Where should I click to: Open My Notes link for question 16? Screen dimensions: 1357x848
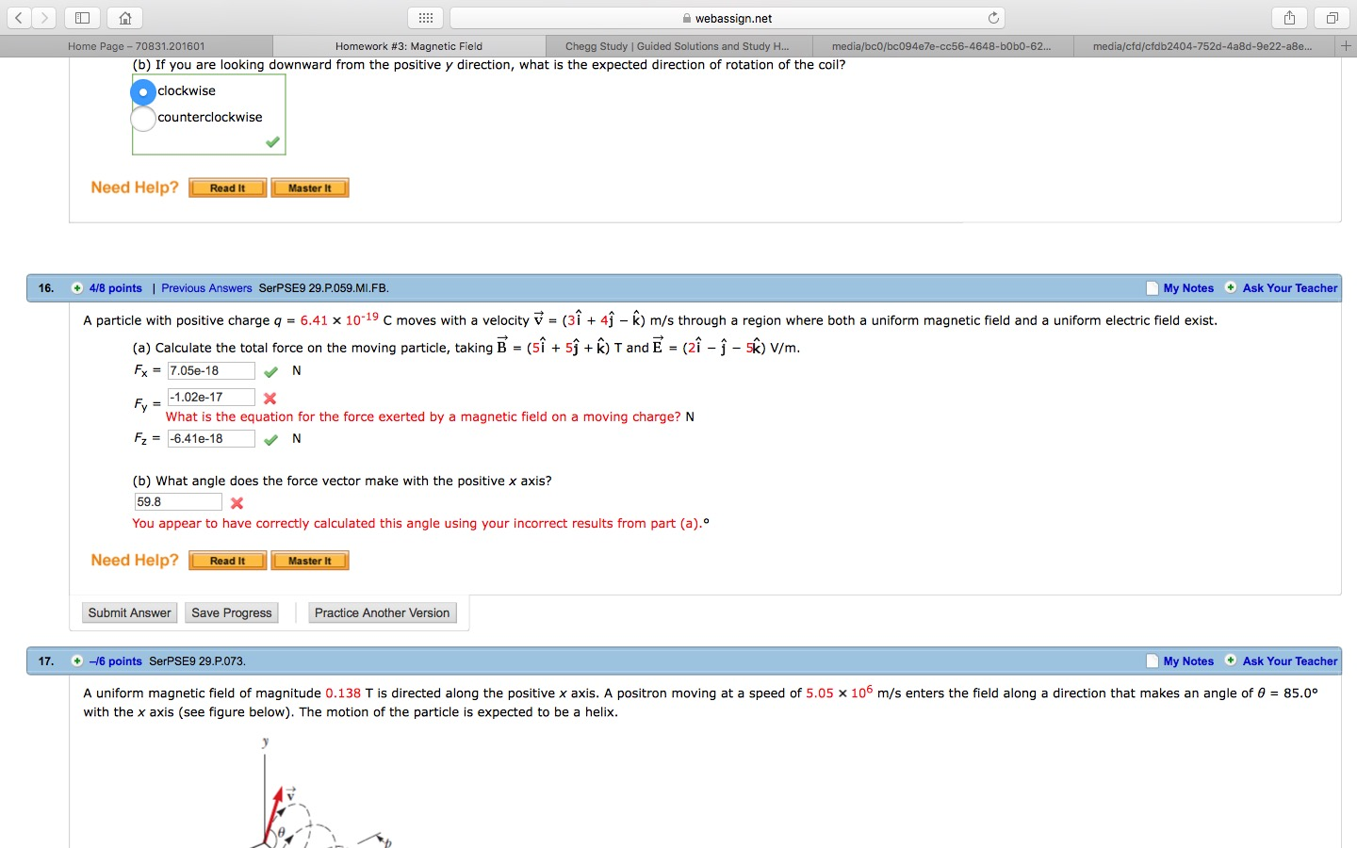pyautogui.click(x=1188, y=288)
